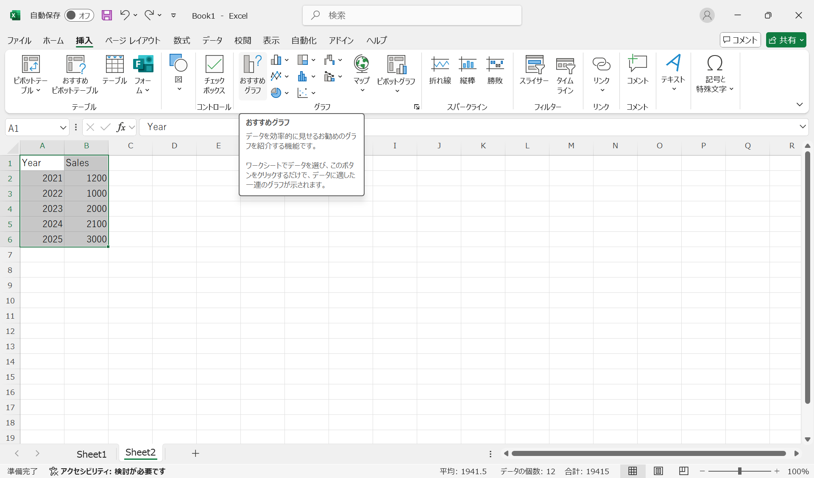Screen dimensions: 814x478
Task: Switch to ページレイアウト view in status bar
Action: [x=658, y=471]
